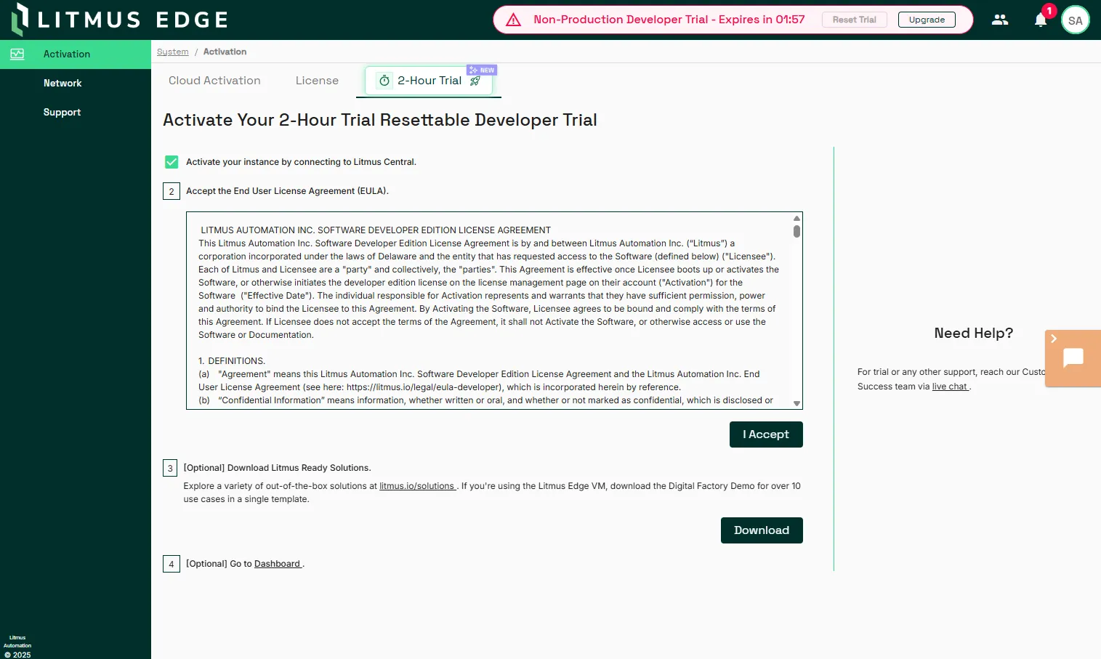Image resolution: width=1101 pixels, height=659 pixels.
Task: Click the Download button
Action: [762, 530]
